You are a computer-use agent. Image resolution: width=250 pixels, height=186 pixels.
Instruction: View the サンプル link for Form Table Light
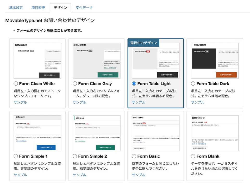pos(139,102)
